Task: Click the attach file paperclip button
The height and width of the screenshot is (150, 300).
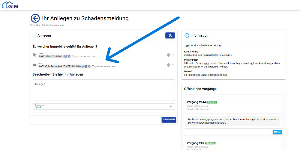Action: coord(170,35)
